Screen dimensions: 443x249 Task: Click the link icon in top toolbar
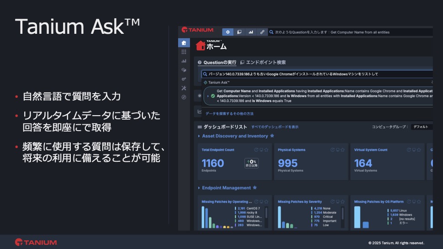[262, 32]
